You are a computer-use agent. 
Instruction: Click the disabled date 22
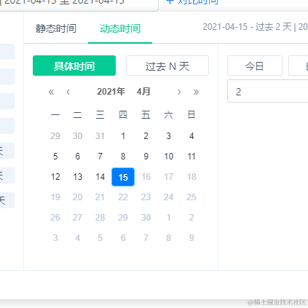[123, 197]
